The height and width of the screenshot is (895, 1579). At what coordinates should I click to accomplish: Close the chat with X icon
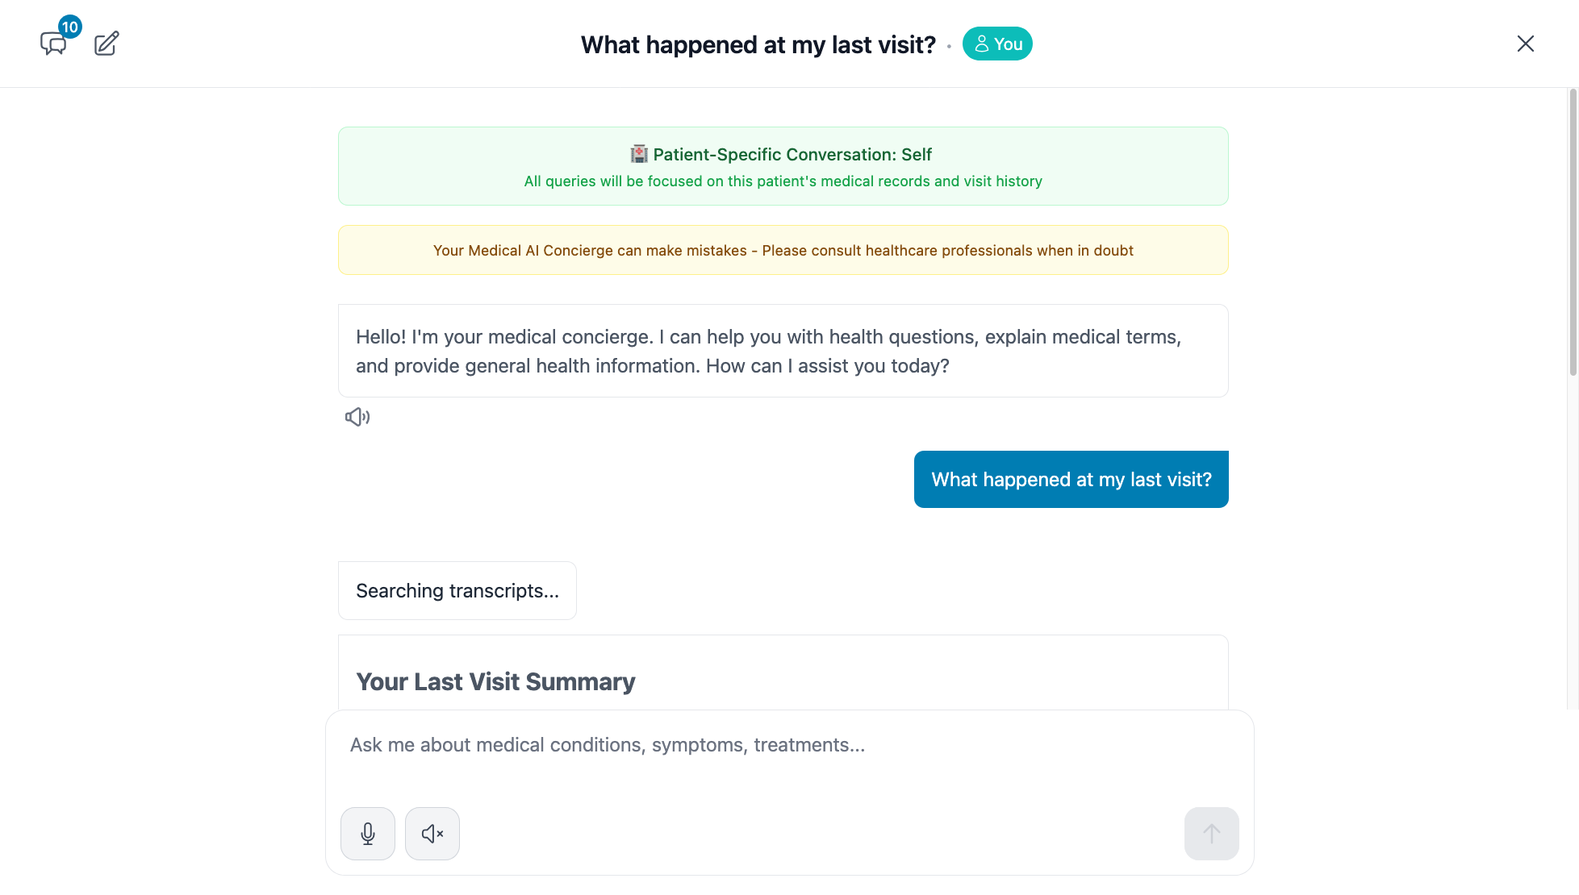tap(1525, 44)
